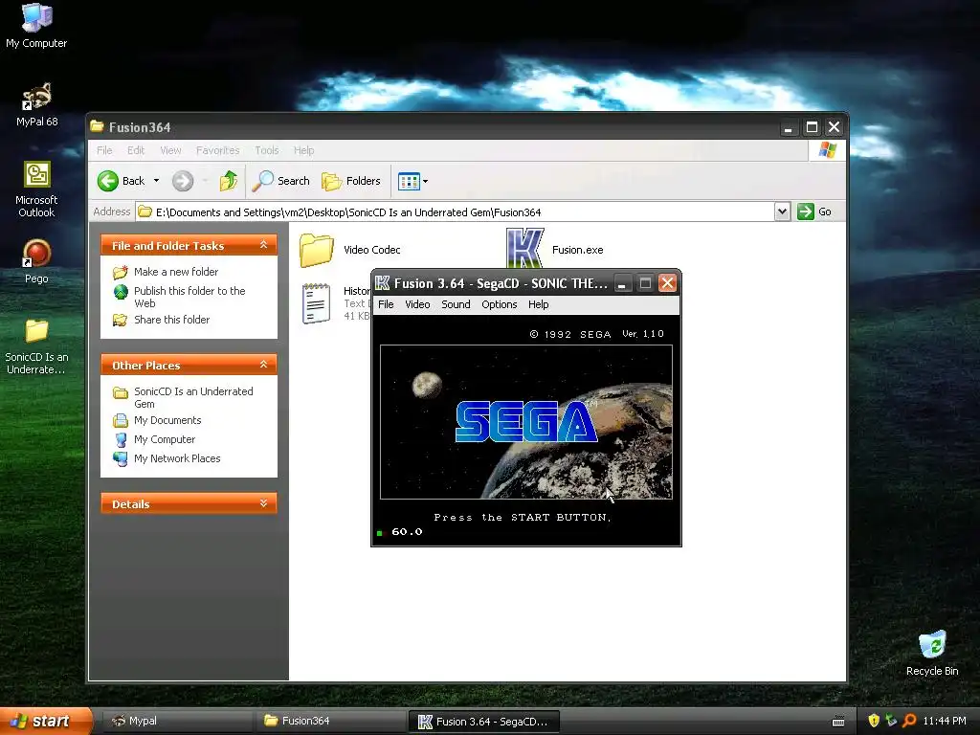The height and width of the screenshot is (735, 980).
Task: Go up one folder level
Action: click(x=228, y=181)
